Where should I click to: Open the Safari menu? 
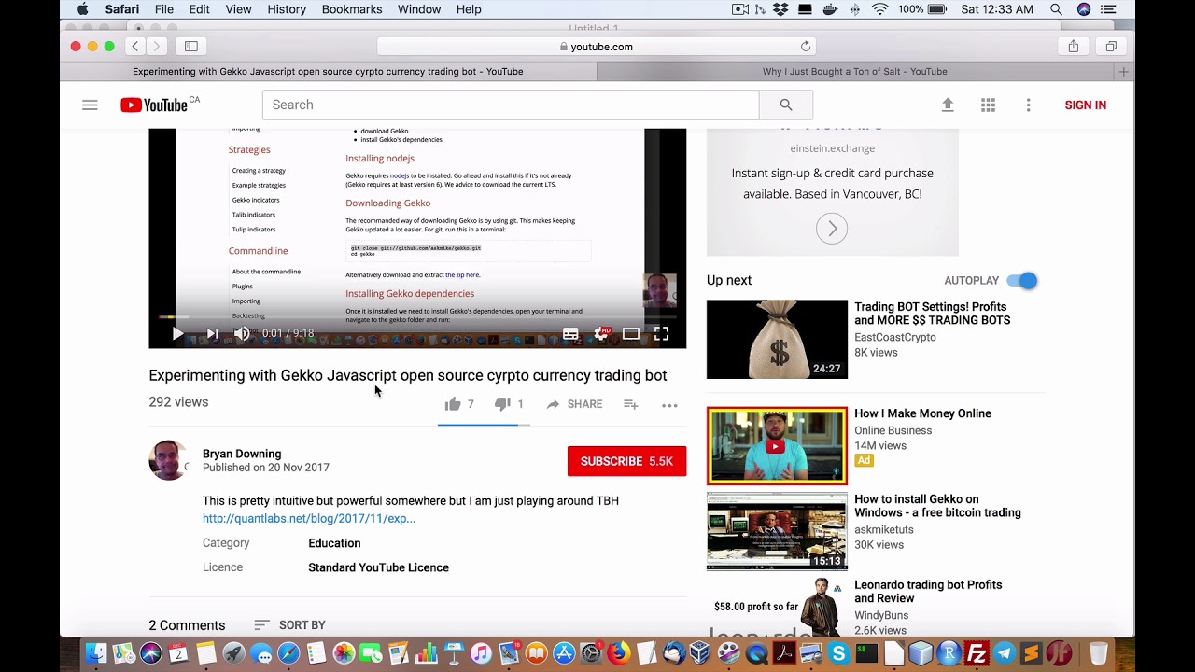tap(122, 9)
